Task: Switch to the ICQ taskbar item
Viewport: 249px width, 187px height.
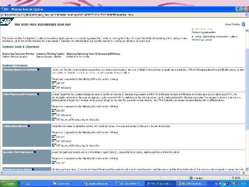Action: (35, 184)
